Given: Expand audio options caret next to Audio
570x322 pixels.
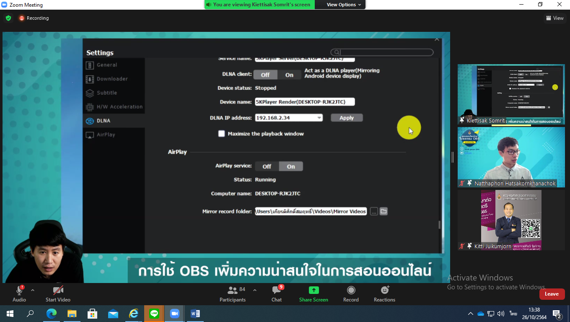Looking at the screenshot, I should pyautogui.click(x=33, y=290).
